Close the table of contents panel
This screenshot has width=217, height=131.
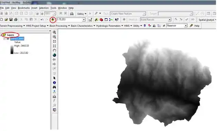pyautogui.click(x=50, y=31)
